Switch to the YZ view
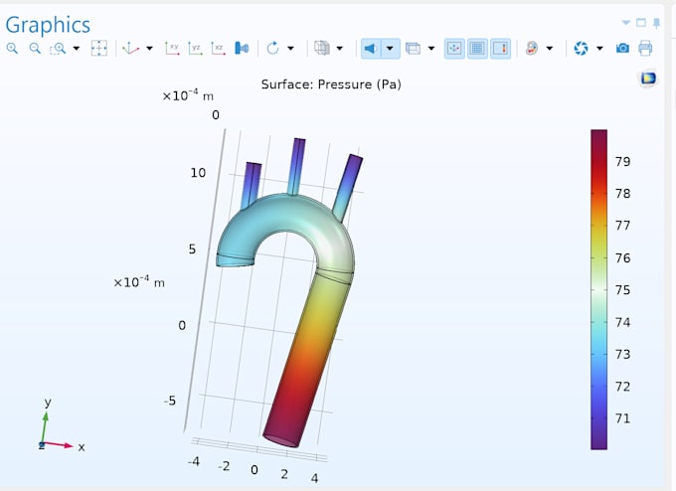Image resolution: width=676 pixels, height=491 pixels. click(195, 49)
